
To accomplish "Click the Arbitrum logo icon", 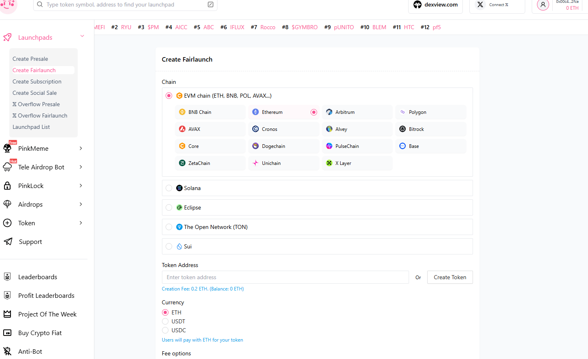I will pyautogui.click(x=329, y=112).
